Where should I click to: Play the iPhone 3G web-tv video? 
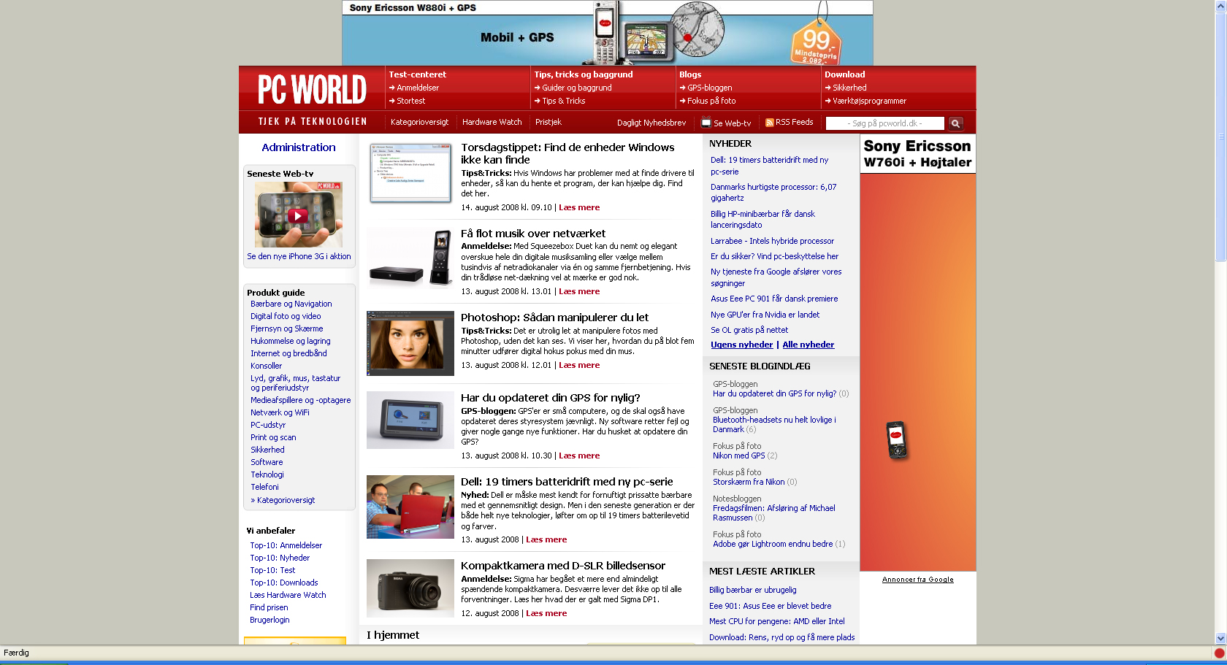point(298,215)
